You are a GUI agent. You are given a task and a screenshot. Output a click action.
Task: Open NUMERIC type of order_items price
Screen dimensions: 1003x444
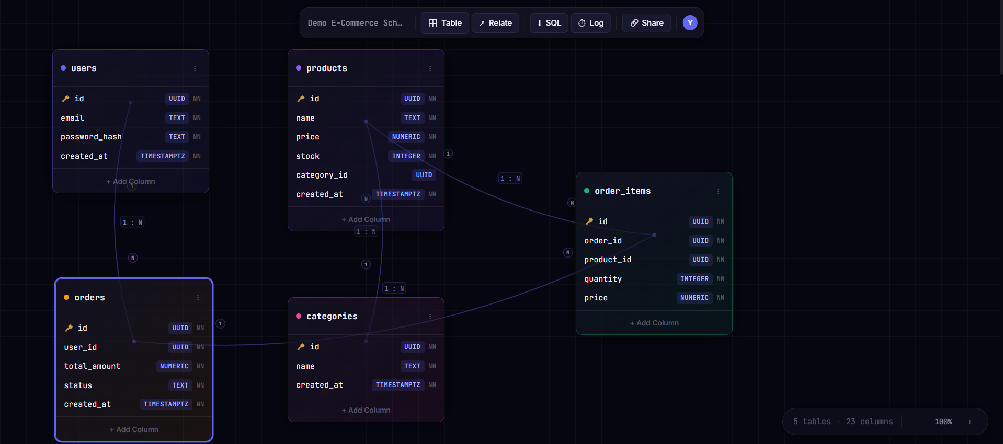694,298
